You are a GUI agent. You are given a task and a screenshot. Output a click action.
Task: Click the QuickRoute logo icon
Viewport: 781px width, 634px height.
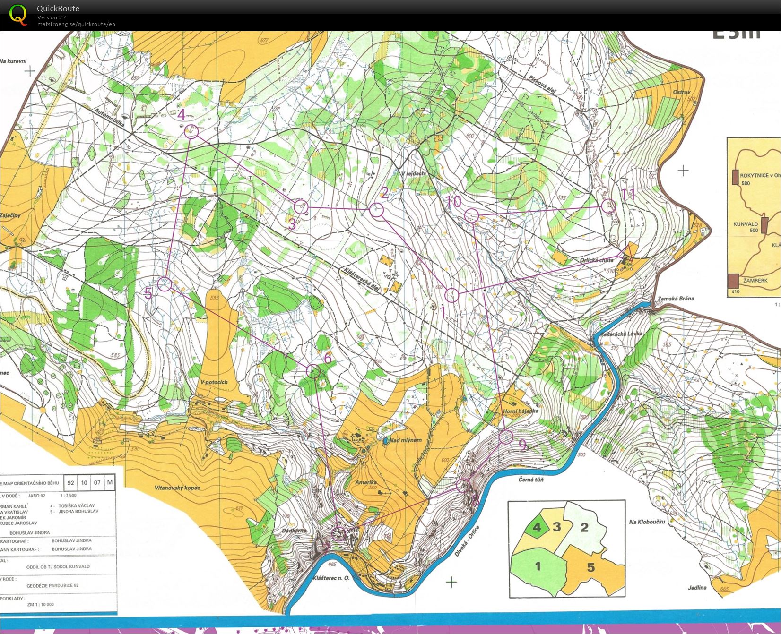(x=18, y=14)
